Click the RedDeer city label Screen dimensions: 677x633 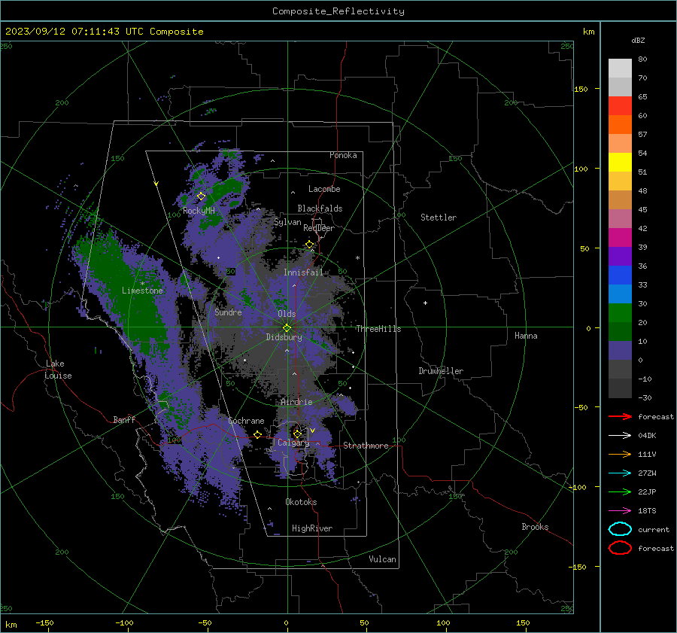pos(319,228)
